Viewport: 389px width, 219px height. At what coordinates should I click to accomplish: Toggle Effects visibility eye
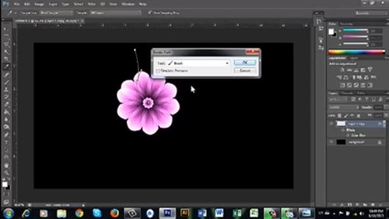pos(343,130)
